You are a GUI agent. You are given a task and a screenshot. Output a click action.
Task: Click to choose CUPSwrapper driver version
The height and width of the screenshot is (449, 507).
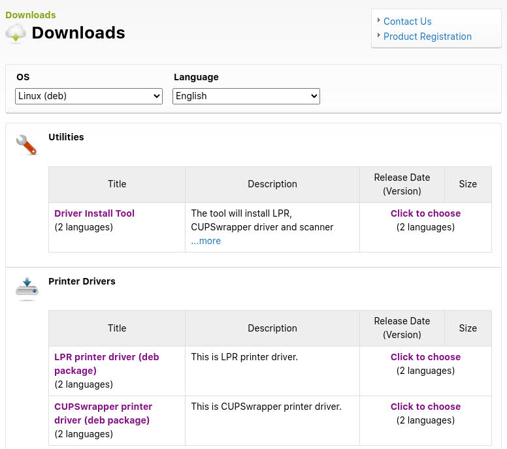(x=425, y=407)
